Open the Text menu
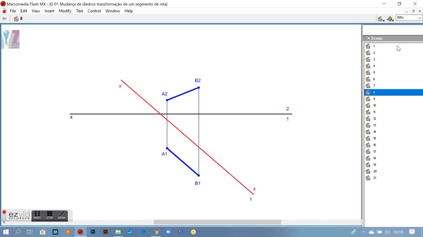This screenshot has width=423, height=237. (x=80, y=11)
